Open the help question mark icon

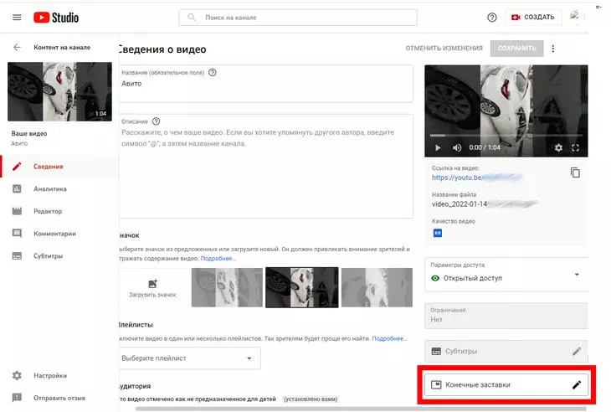coord(491,18)
